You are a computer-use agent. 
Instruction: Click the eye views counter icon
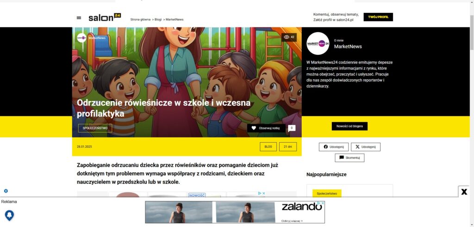(x=287, y=37)
